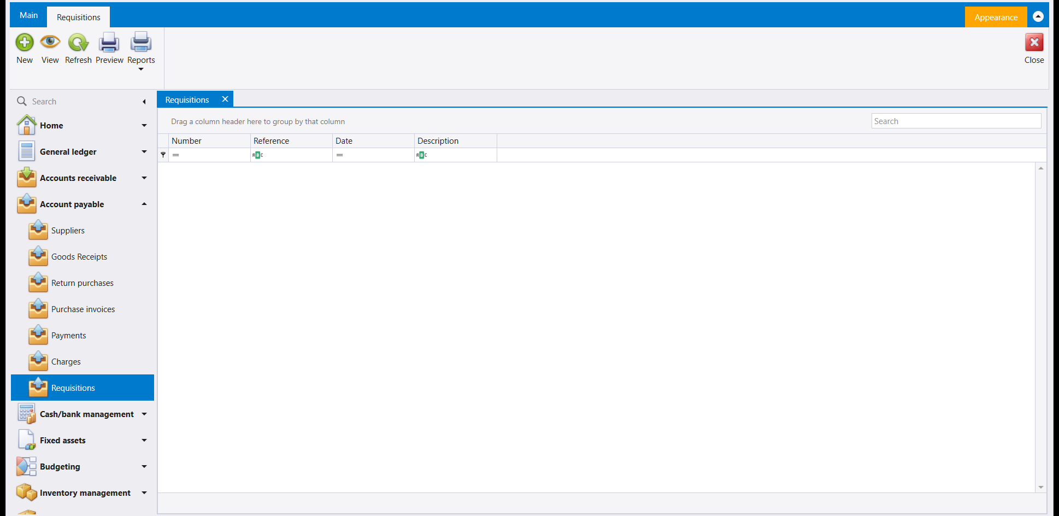1059x516 pixels.
Task: Open Home section icon
Action: click(26, 125)
